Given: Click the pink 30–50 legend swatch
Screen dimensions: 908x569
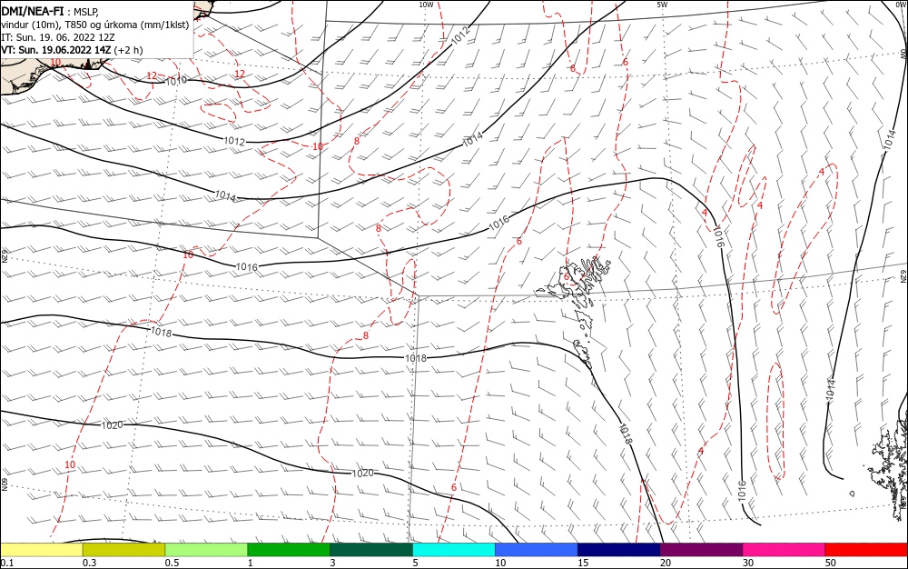Looking at the screenshot, I should click(785, 550).
